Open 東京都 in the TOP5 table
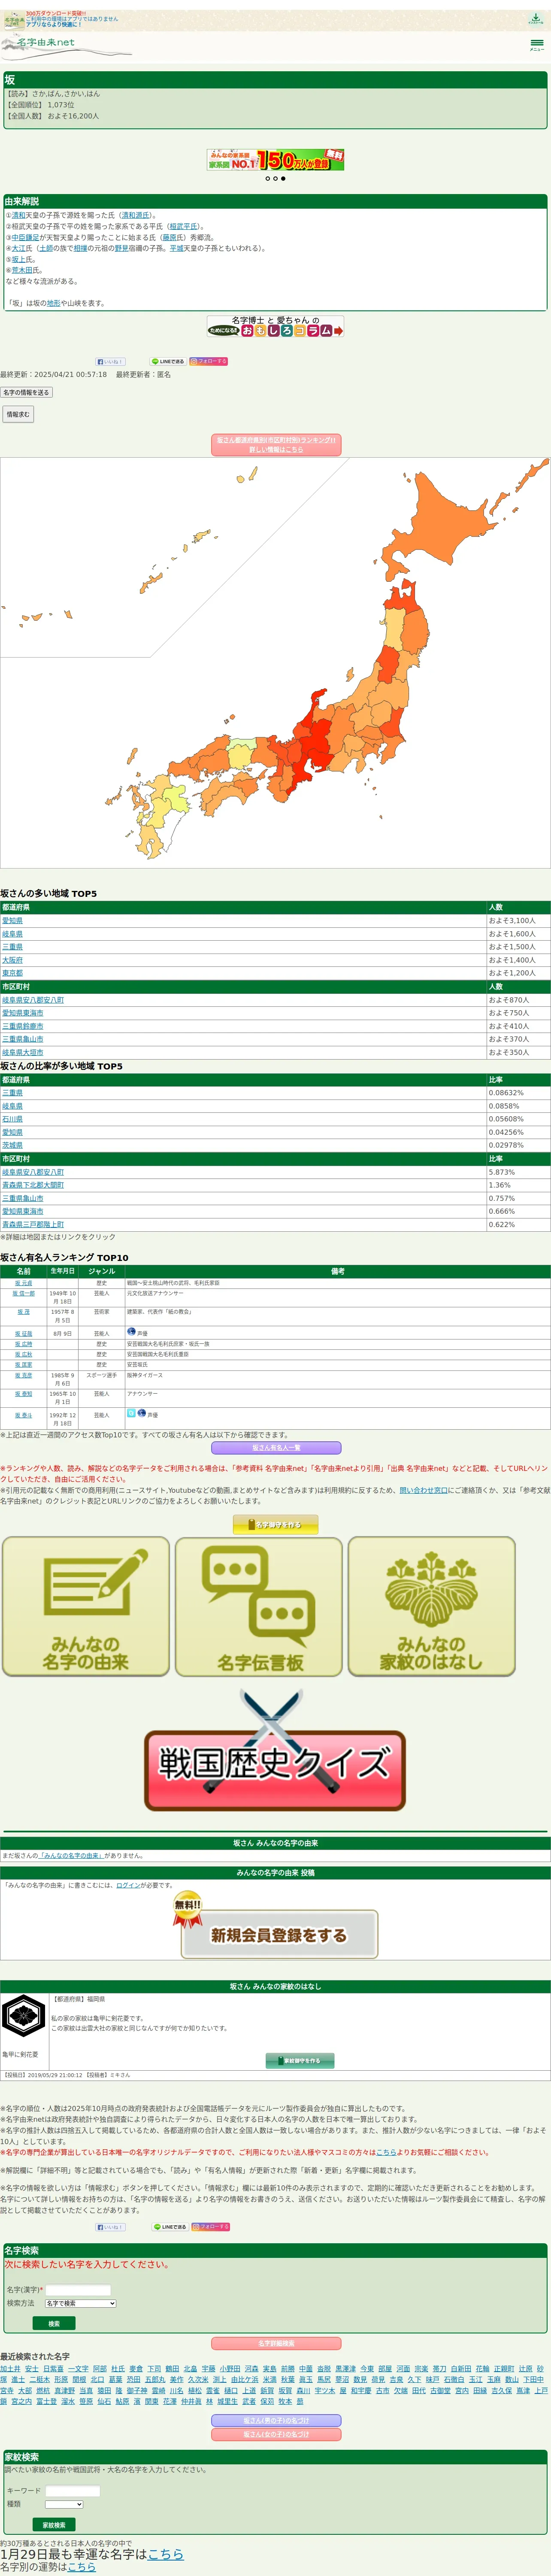Viewport: 551px width, 2576px height. [12, 973]
